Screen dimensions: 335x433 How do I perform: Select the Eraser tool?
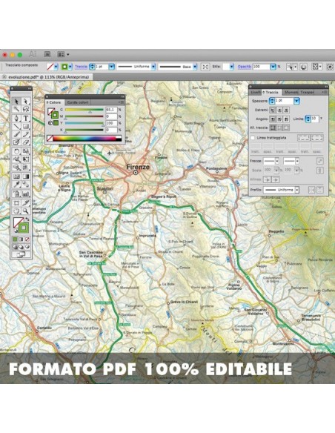point(25,142)
